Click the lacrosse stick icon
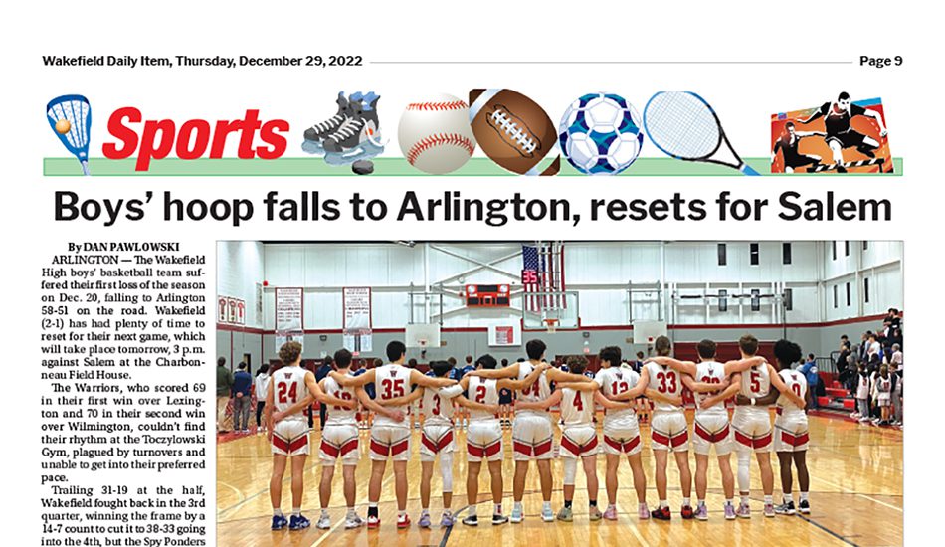The image size is (945, 547). (x=68, y=133)
